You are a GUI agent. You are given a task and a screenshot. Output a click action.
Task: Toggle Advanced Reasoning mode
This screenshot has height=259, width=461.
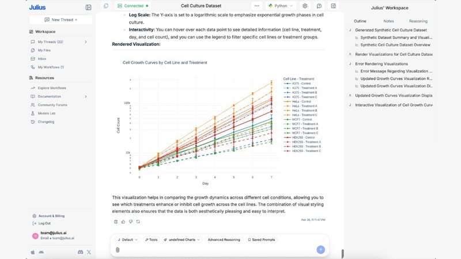pyautogui.click(x=224, y=239)
